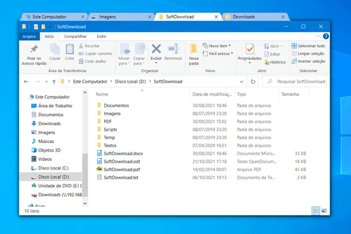Switch to large icons view in status bar
This screenshot has width=351, height=234.
[324, 211]
